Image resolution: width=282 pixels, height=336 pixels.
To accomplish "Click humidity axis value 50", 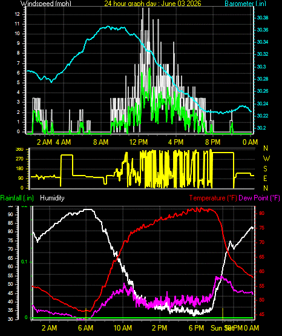I will [x=10, y=285].
